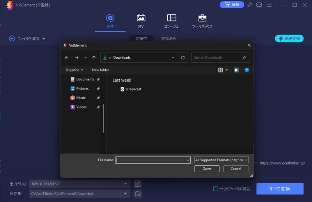Click the 価格 pricing cart button
Screen dimensions: 312x202
pyautogui.click(x=232, y=5)
